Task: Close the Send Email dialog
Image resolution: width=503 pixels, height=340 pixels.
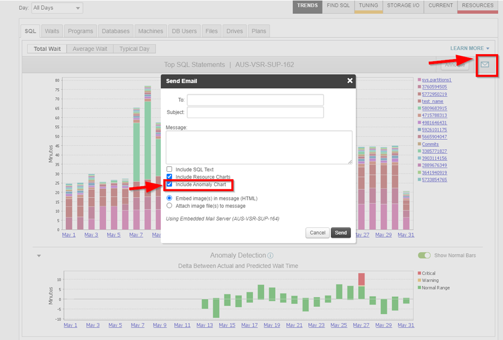Action: pos(349,80)
